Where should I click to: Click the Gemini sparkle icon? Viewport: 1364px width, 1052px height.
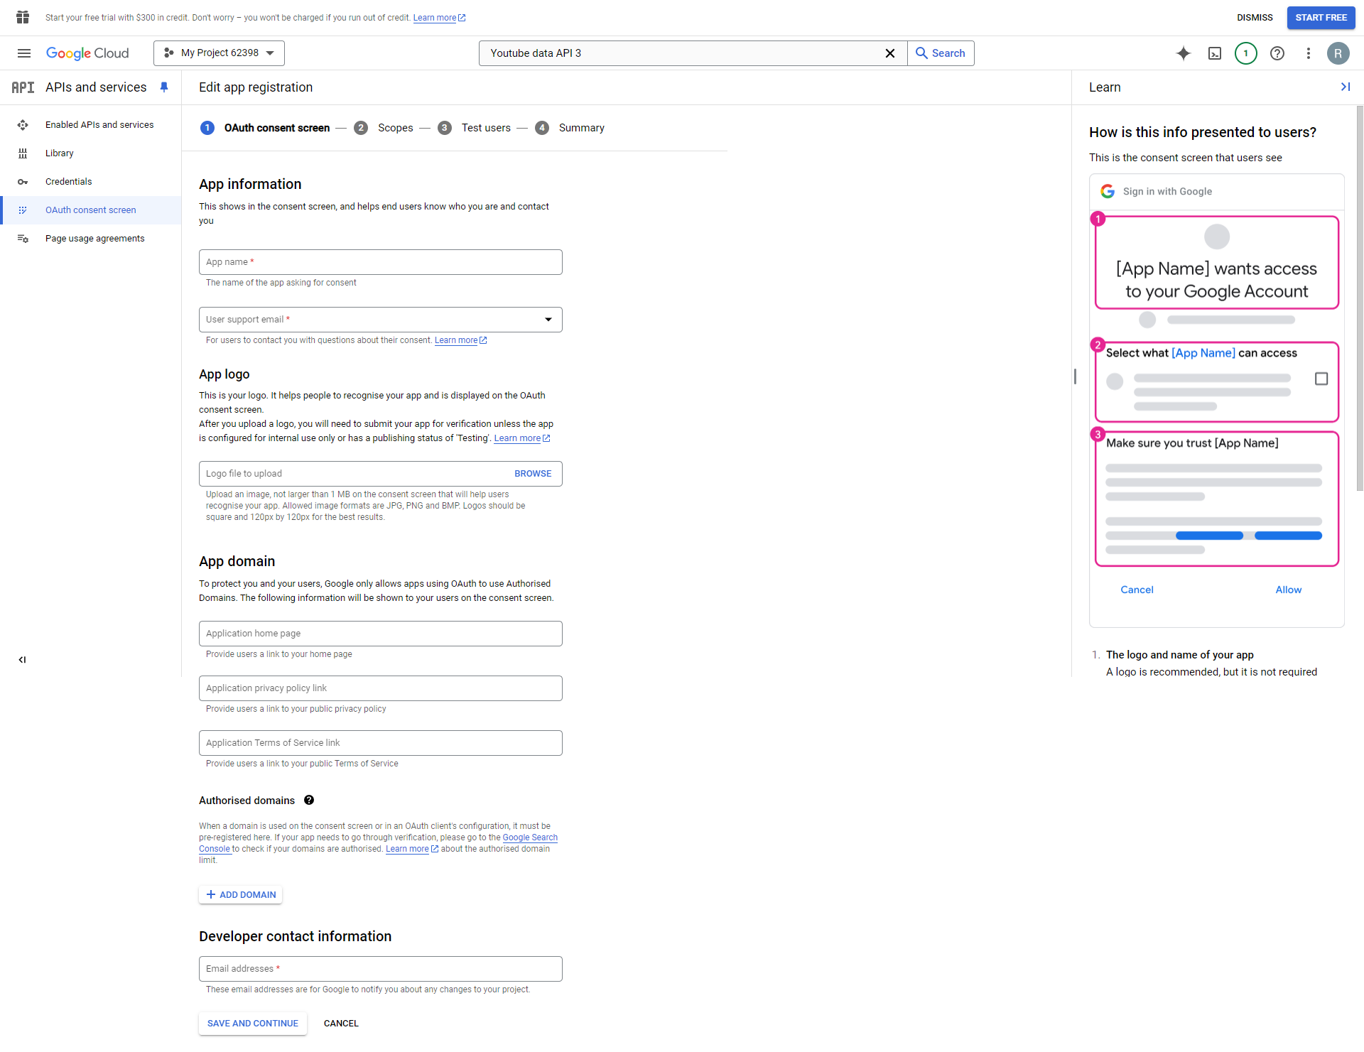pyautogui.click(x=1184, y=53)
